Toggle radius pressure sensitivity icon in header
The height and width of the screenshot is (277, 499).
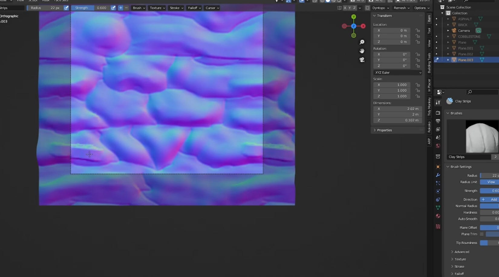[x=66, y=8]
